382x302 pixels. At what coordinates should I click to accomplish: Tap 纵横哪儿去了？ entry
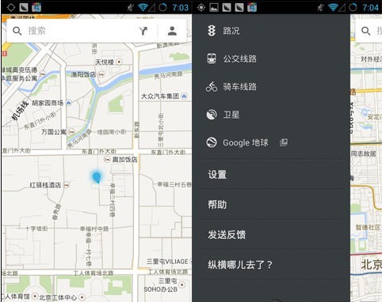coord(271,265)
